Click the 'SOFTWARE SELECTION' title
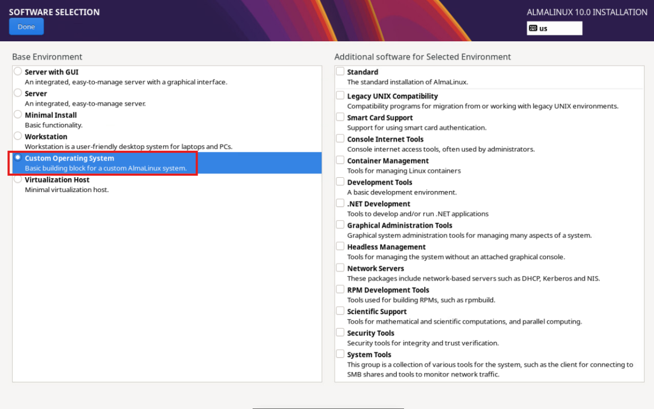The image size is (654, 409). point(54,12)
